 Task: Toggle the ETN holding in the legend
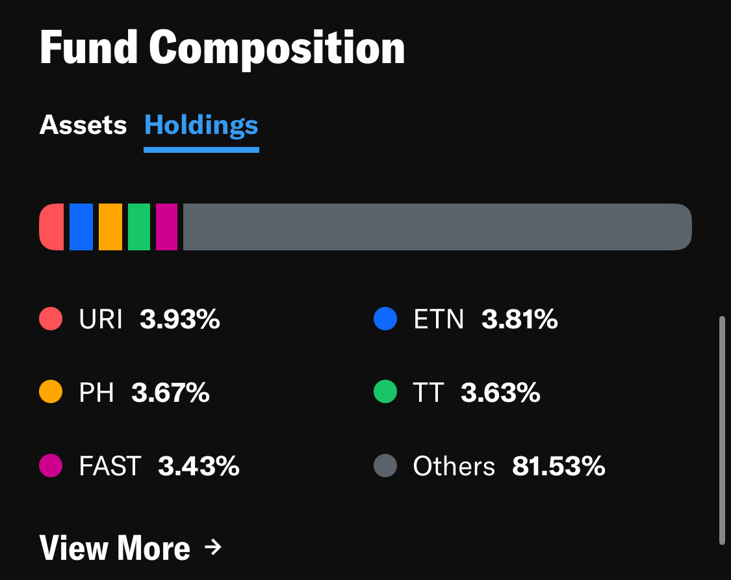click(x=439, y=319)
